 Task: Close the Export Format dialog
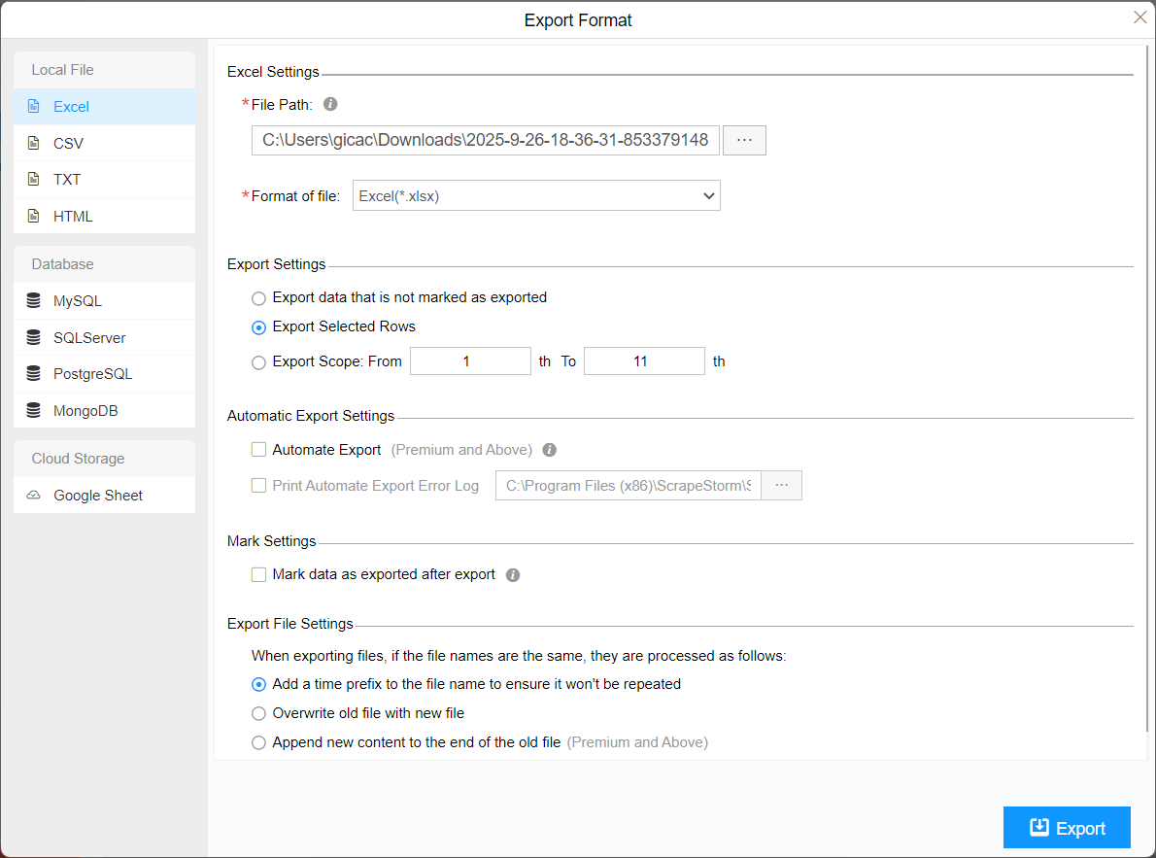[1139, 17]
